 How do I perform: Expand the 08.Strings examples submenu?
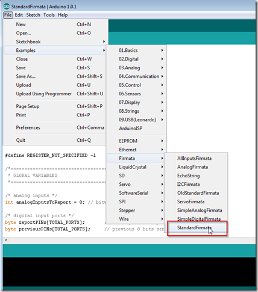coord(136,111)
